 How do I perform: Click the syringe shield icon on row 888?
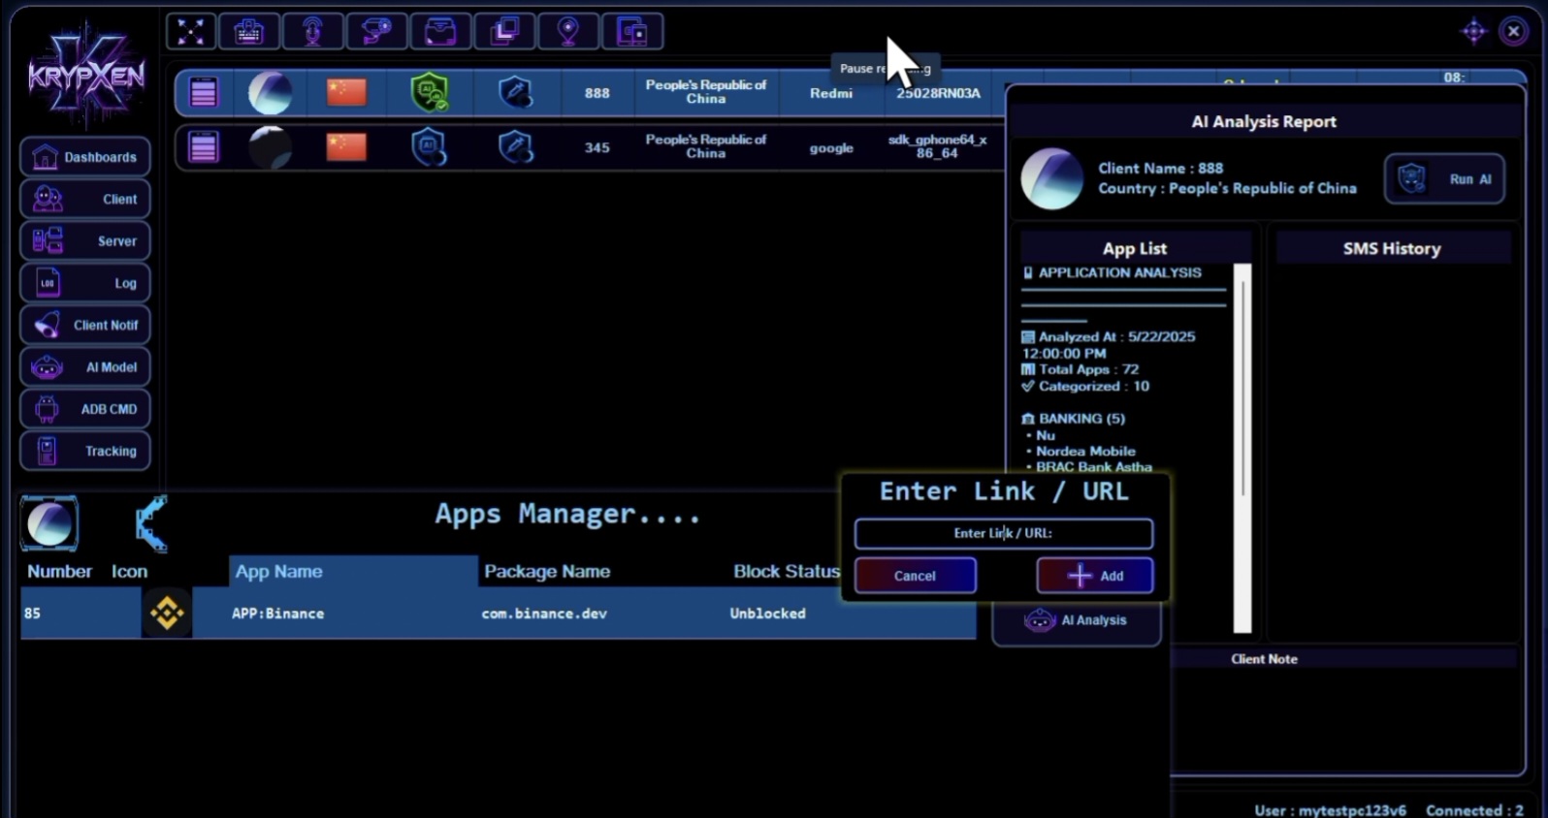click(516, 93)
